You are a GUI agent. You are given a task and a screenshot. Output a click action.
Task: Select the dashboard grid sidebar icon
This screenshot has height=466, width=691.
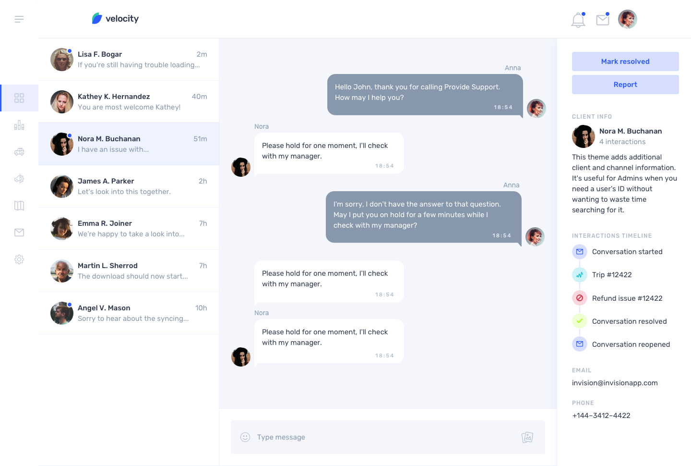(x=19, y=98)
